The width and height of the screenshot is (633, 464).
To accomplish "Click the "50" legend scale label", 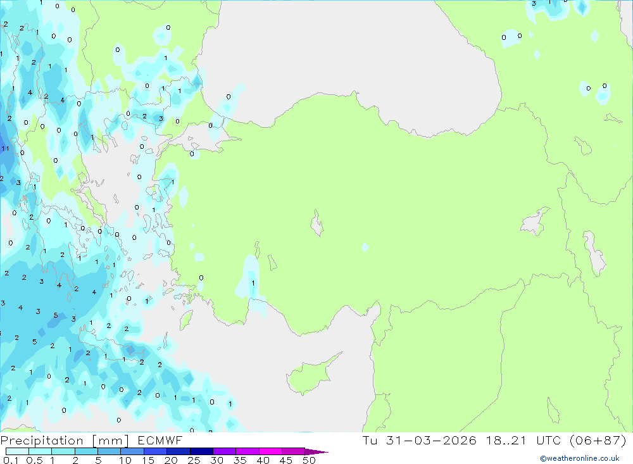I will click(x=310, y=460).
